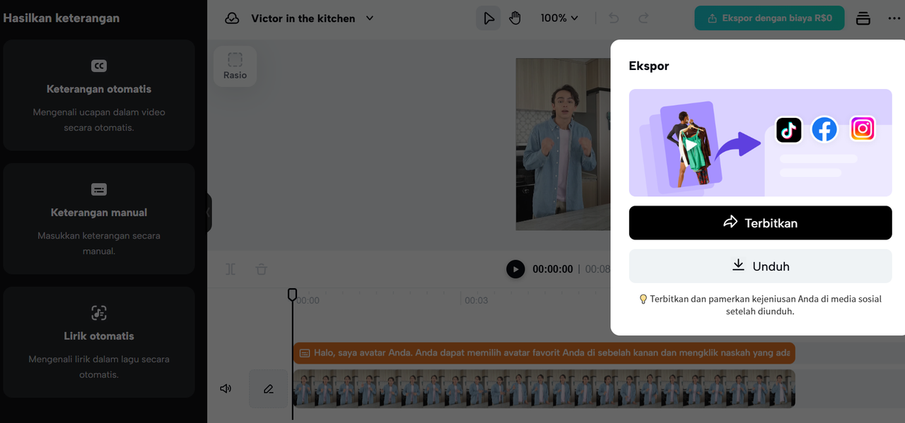Click the CC auto captions icon
Image resolution: width=905 pixels, height=423 pixels.
click(x=99, y=66)
